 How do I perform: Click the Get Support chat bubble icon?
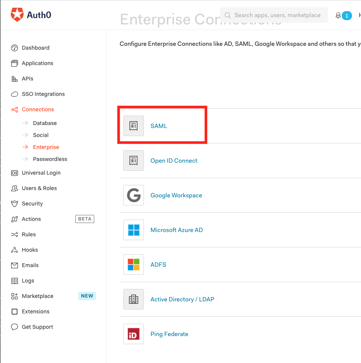(15, 327)
